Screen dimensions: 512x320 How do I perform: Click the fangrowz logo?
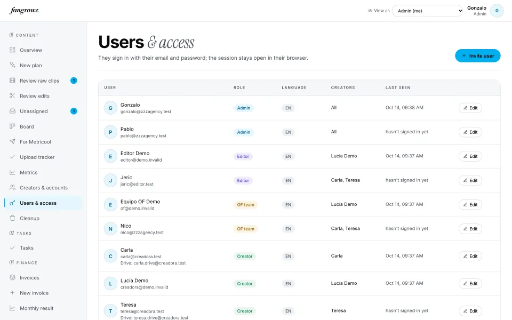25,11
